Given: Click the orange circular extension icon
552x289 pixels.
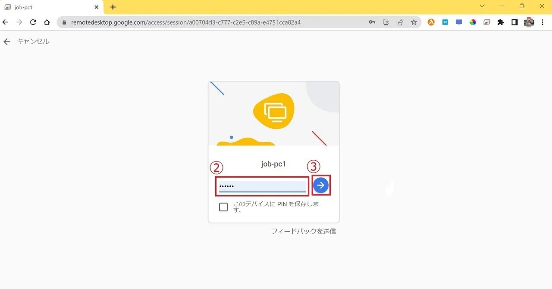Looking at the screenshot, I should 431,22.
